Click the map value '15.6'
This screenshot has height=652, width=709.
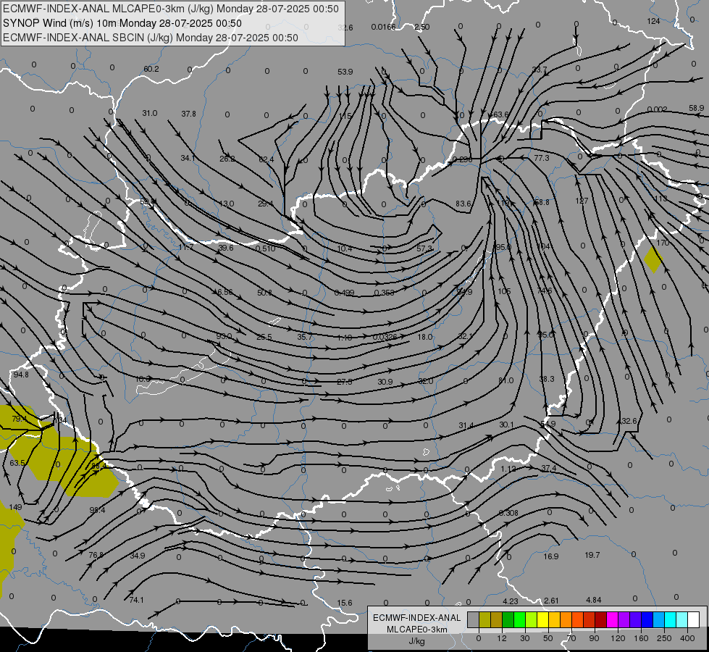[345, 603]
